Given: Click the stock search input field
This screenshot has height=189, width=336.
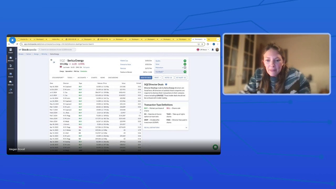Looking at the screenshot, I should [x=57, y=50].
